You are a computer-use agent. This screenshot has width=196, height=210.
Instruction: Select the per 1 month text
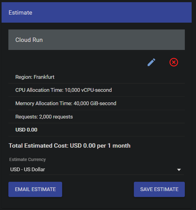[x=114, y=145]
